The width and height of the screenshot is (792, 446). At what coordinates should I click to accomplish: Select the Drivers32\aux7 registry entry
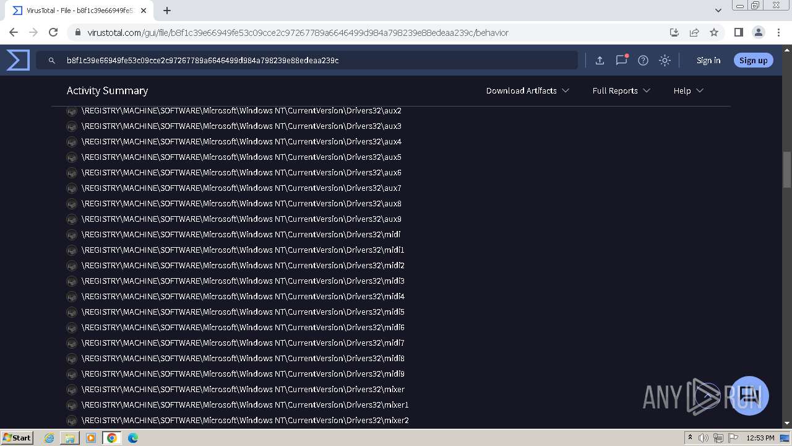point(241,188)
